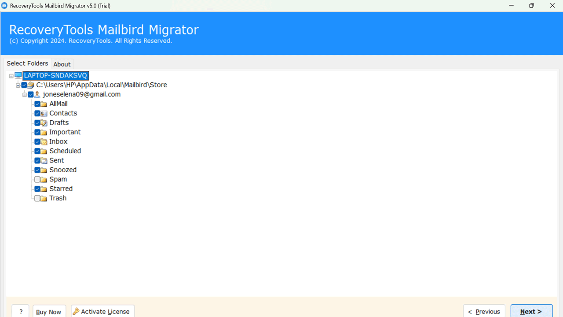
Task: Close the Mailbird Migrator window
Action: pos(552,6)
